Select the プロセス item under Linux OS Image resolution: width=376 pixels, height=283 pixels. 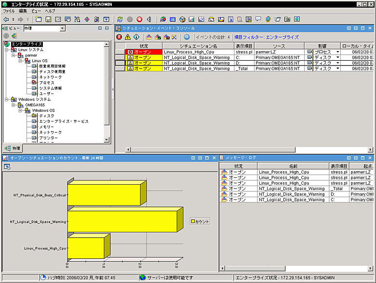47,82
